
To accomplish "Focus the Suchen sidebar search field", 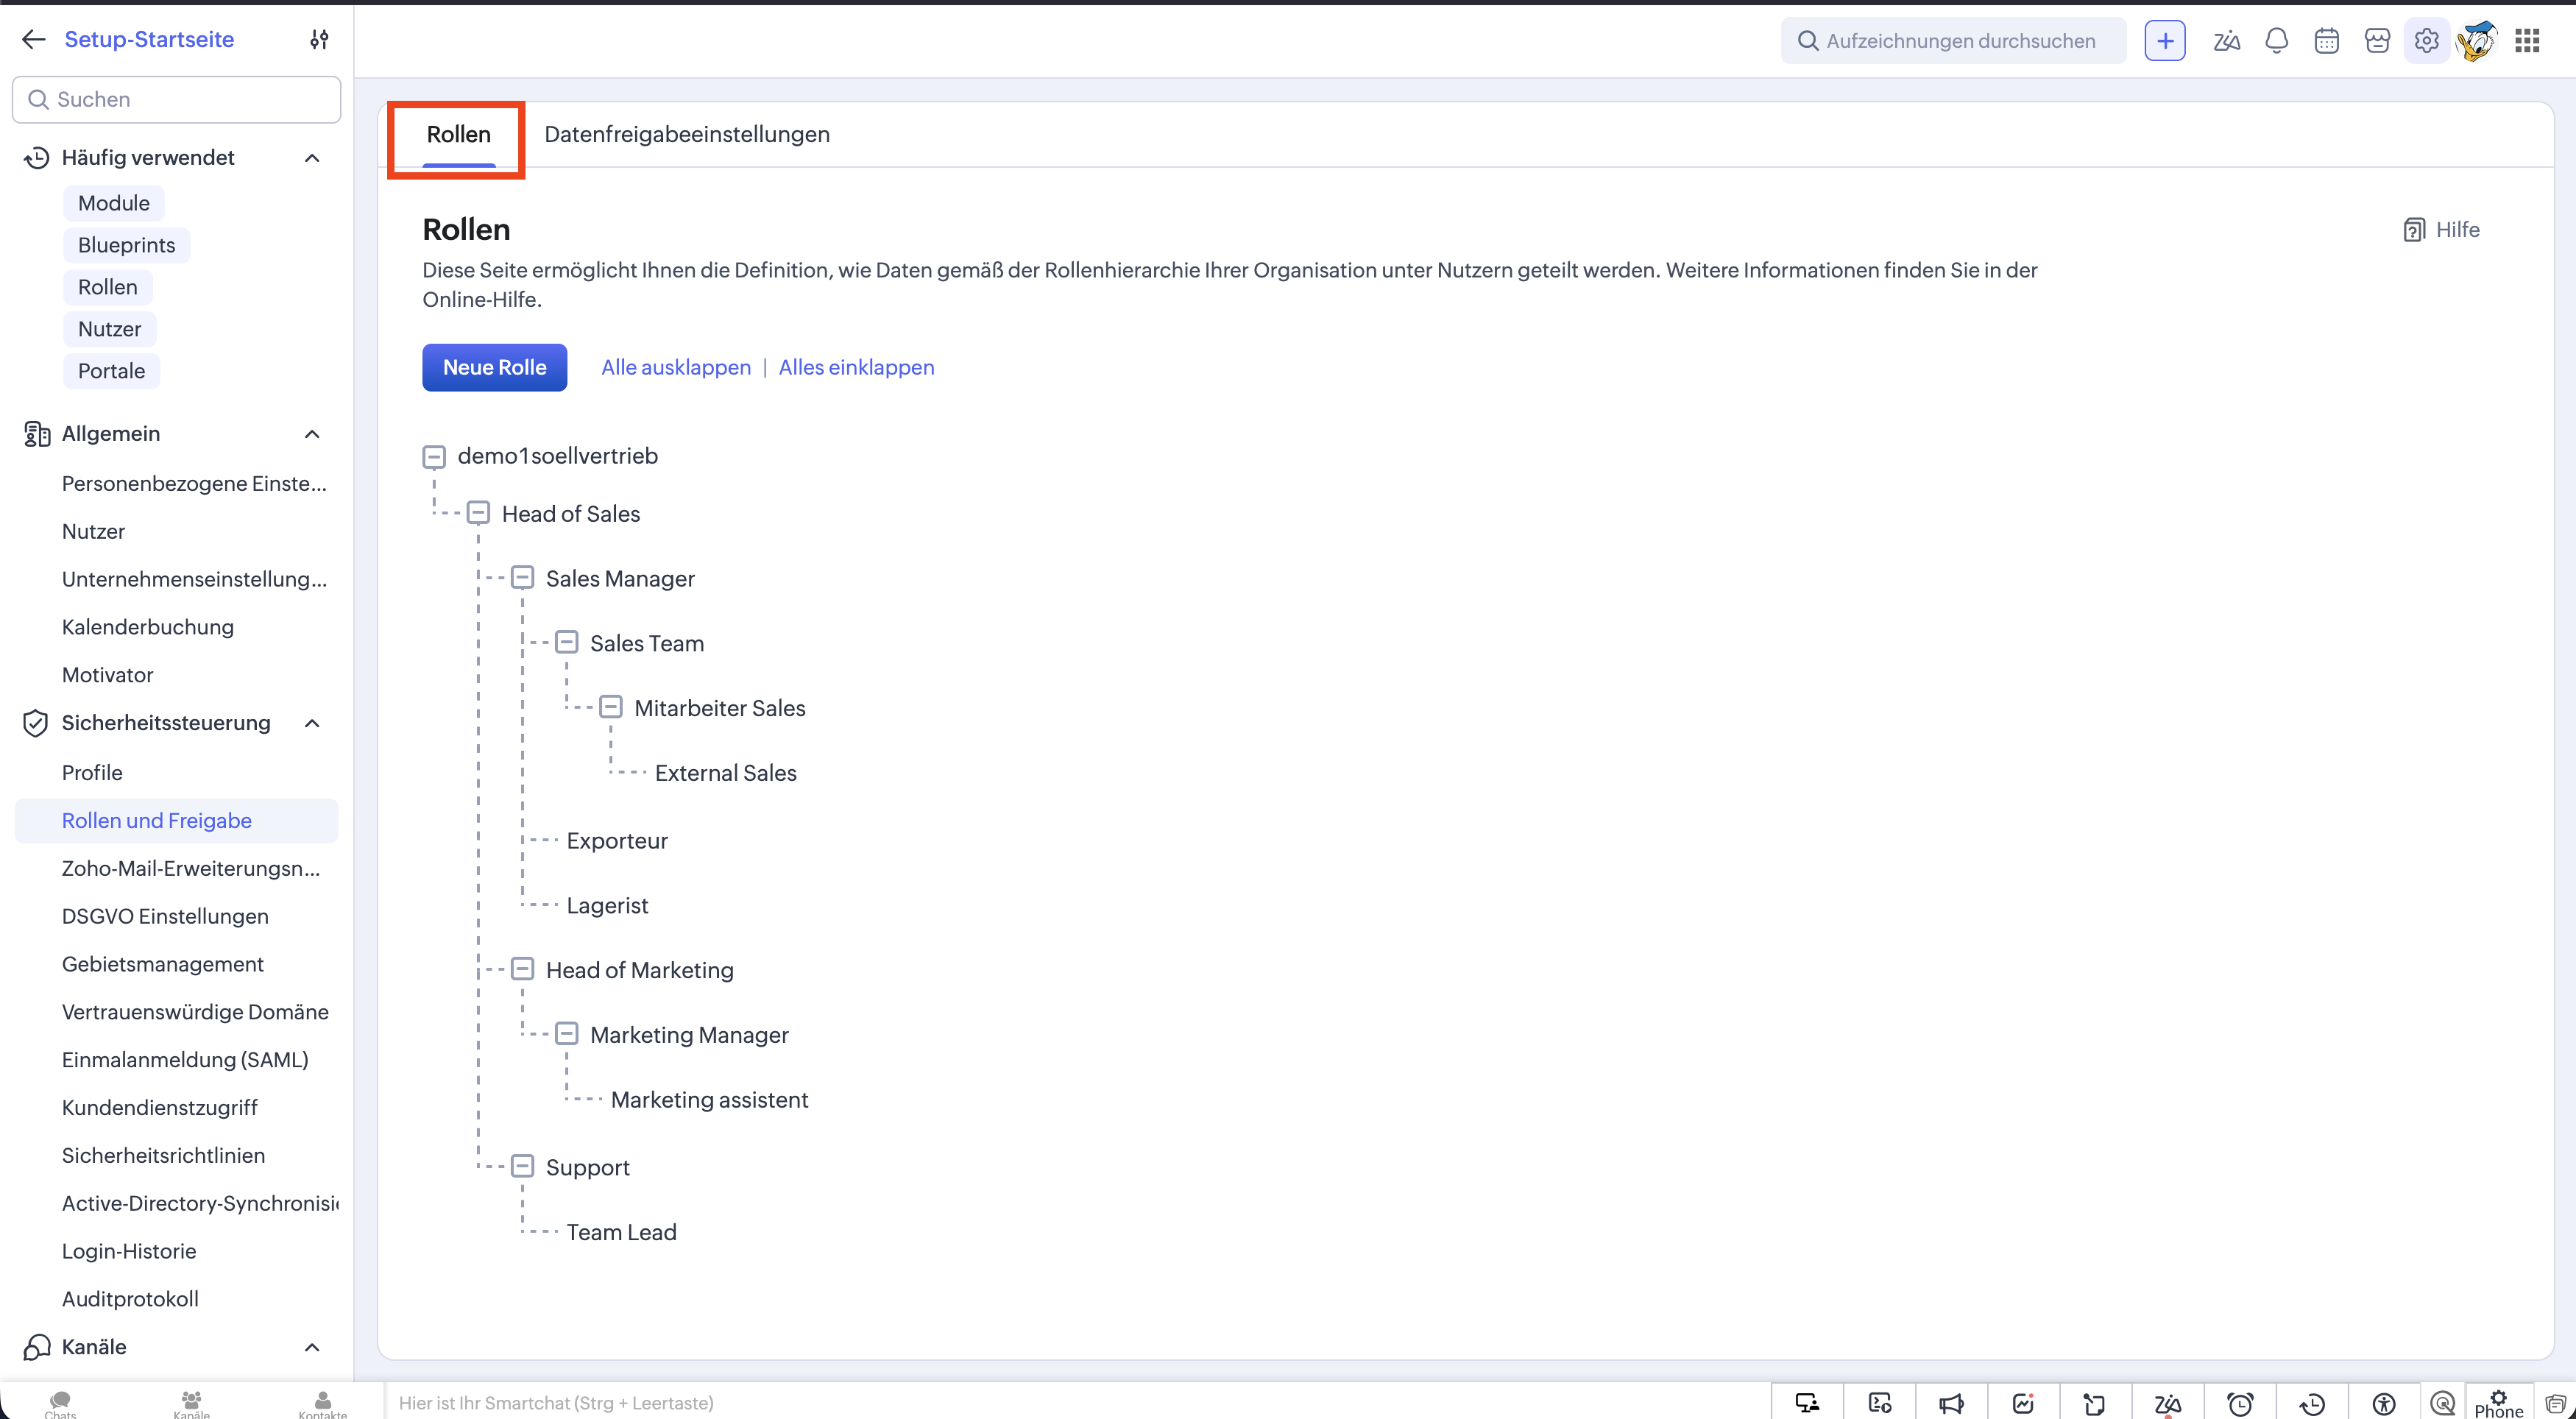I will point(176,100).
